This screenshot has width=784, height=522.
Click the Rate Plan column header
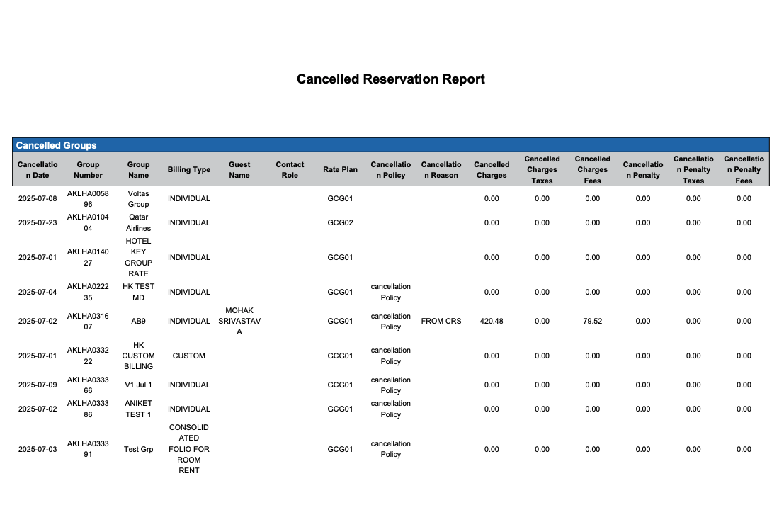[x=340, y=170]
